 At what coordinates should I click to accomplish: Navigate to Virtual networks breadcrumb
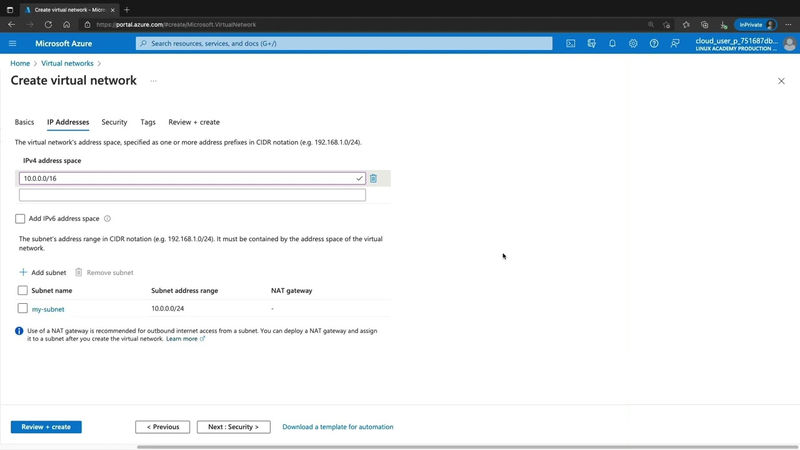[67, 63]
